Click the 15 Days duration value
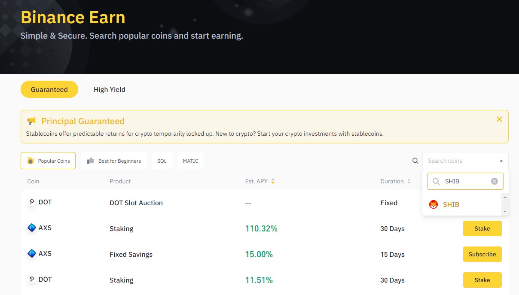This screenshot has width=519, height=295. 392,254
